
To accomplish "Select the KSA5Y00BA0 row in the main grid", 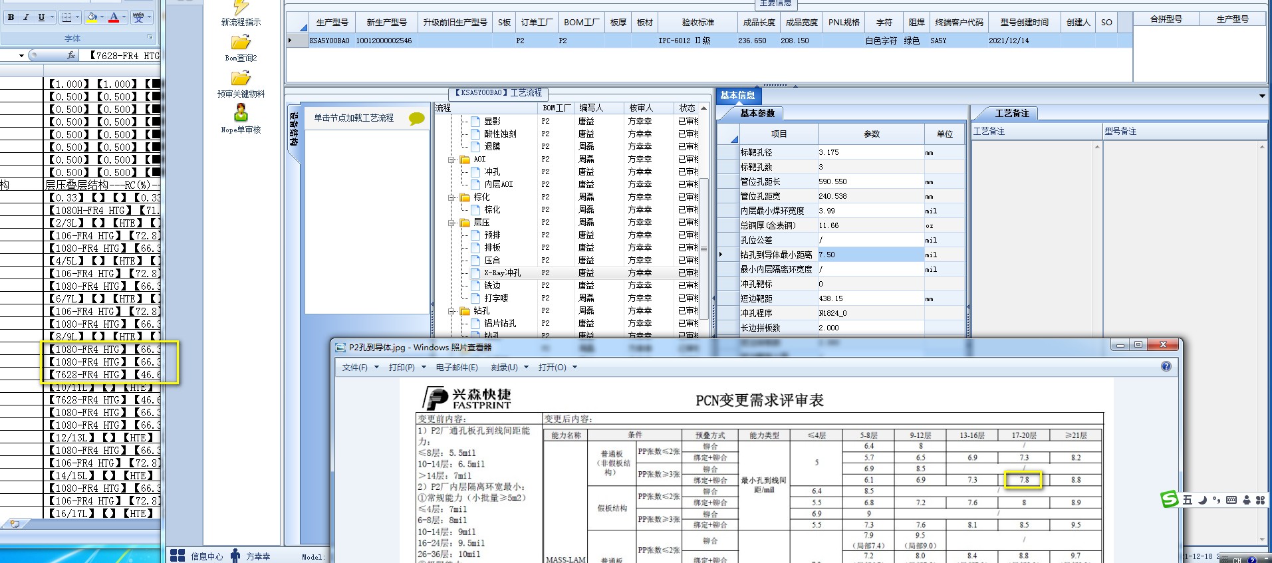I will (x=709, y=41).
